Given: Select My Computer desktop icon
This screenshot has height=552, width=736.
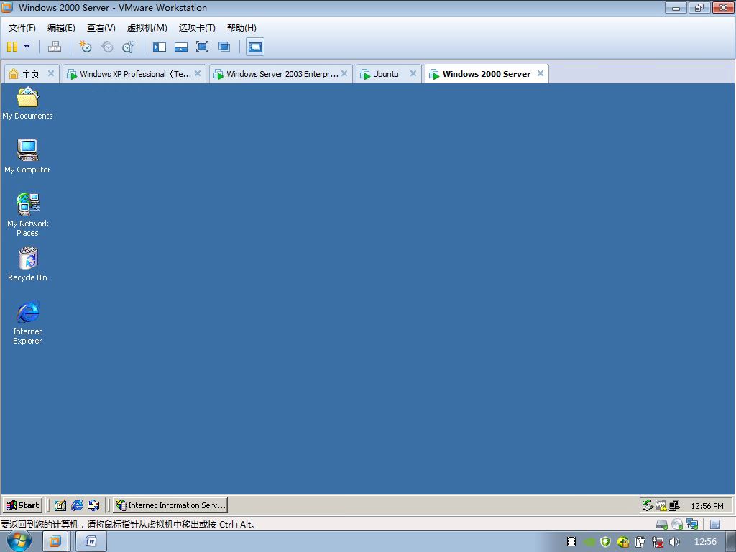Looking at the screenshot, I should (x=27, y=157).
